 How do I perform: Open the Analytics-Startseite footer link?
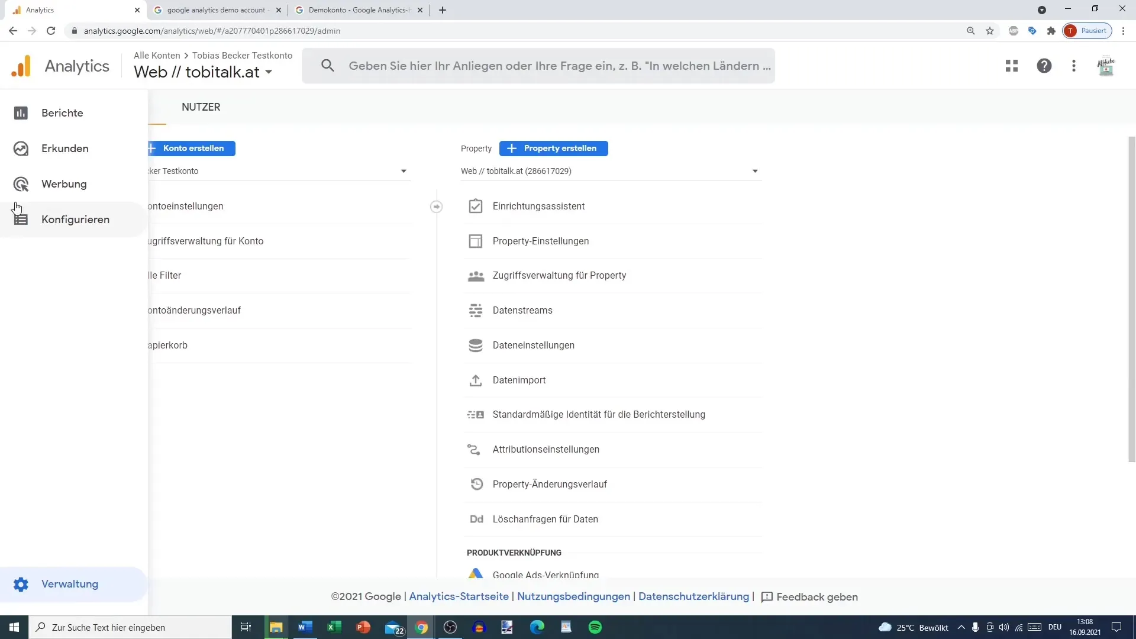coord(459,597)
